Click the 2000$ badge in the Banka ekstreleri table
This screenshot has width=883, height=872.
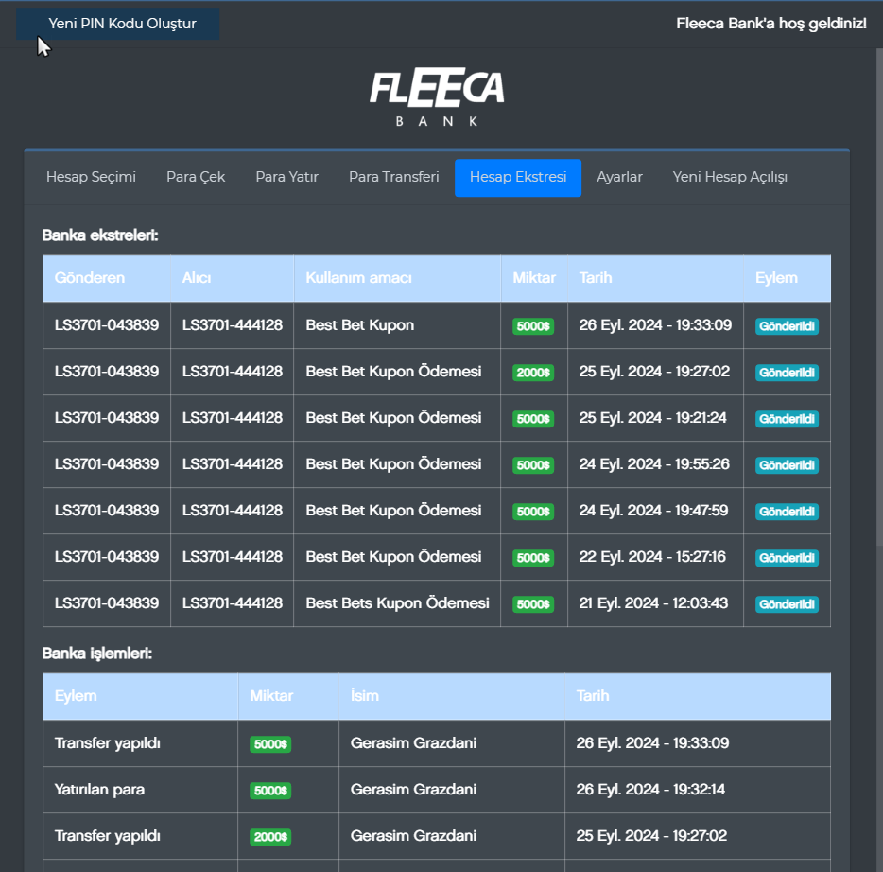click(533, 373)
